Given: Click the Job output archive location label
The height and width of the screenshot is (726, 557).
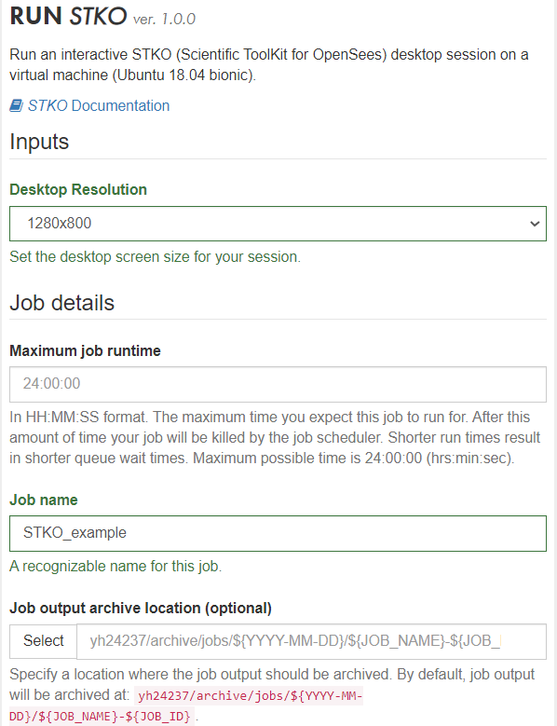Looking at the screenshot, I should click(141, 608).
